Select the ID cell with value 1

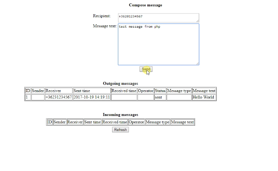coord(28,97)
